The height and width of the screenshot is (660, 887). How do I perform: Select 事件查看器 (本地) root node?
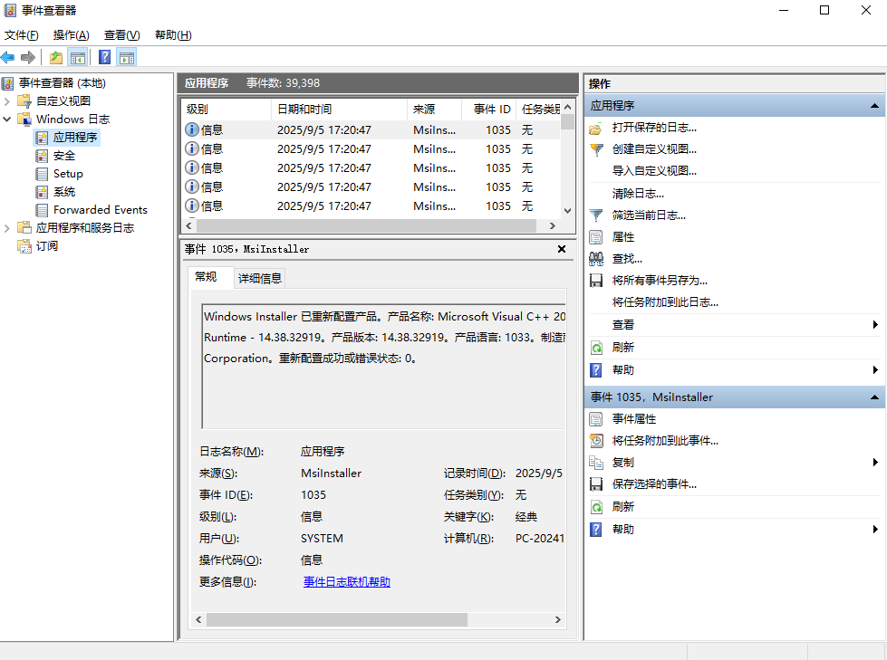coord(63,83)
